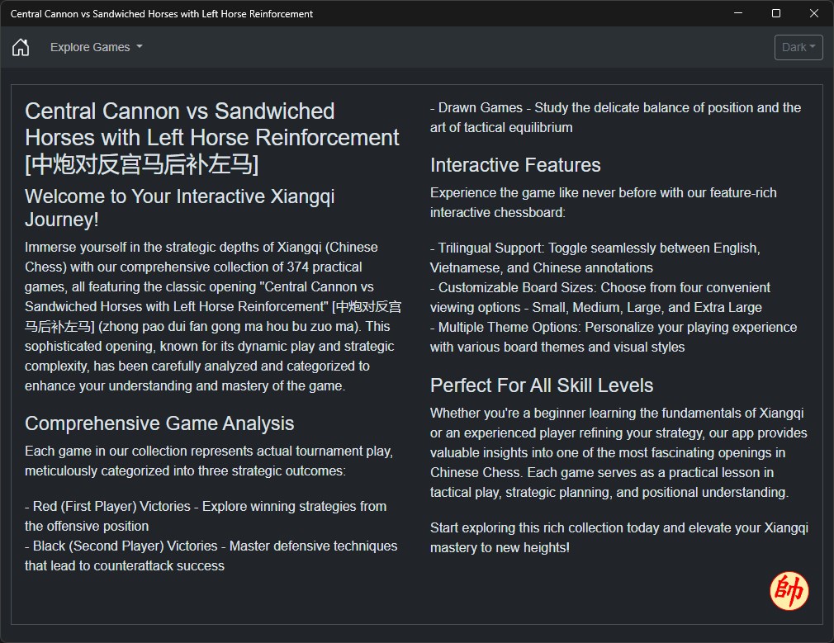This screenshot has height=643, width=834.
Task: Click the red Xiangqi general piece icon
Action: [x=789, y=591]
